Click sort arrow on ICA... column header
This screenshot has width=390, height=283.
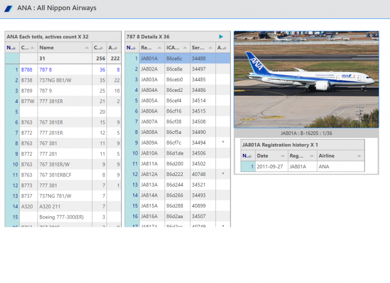pyautogui.click(x=185, y=48)
